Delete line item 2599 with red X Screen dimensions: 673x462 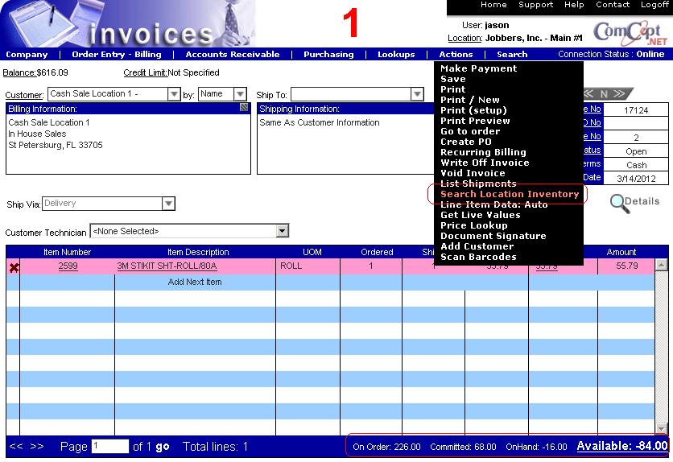(14, 266)
